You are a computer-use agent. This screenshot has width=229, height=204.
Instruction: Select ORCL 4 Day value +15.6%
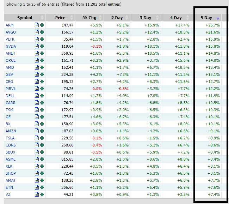(182, 60)
